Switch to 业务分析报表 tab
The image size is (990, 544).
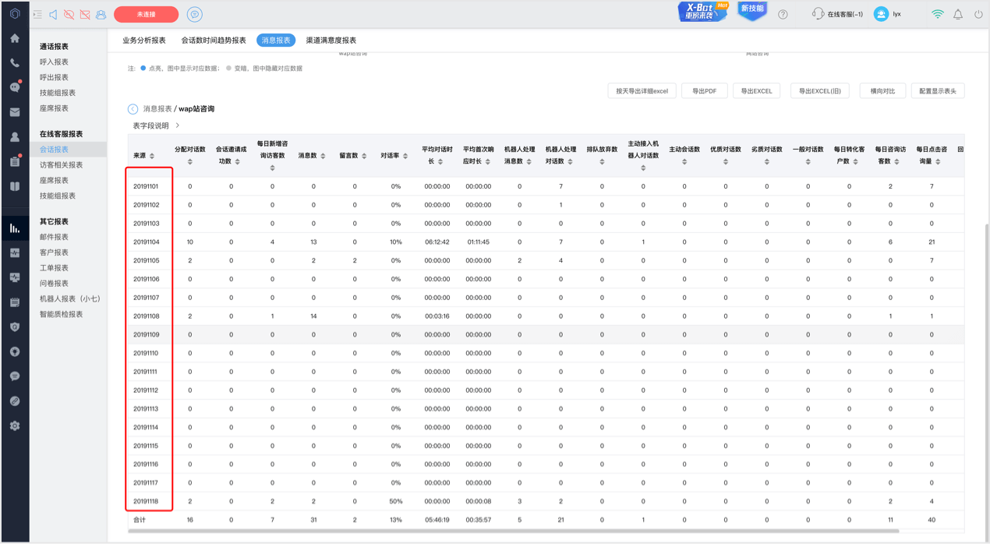click(x=144, y=40)
